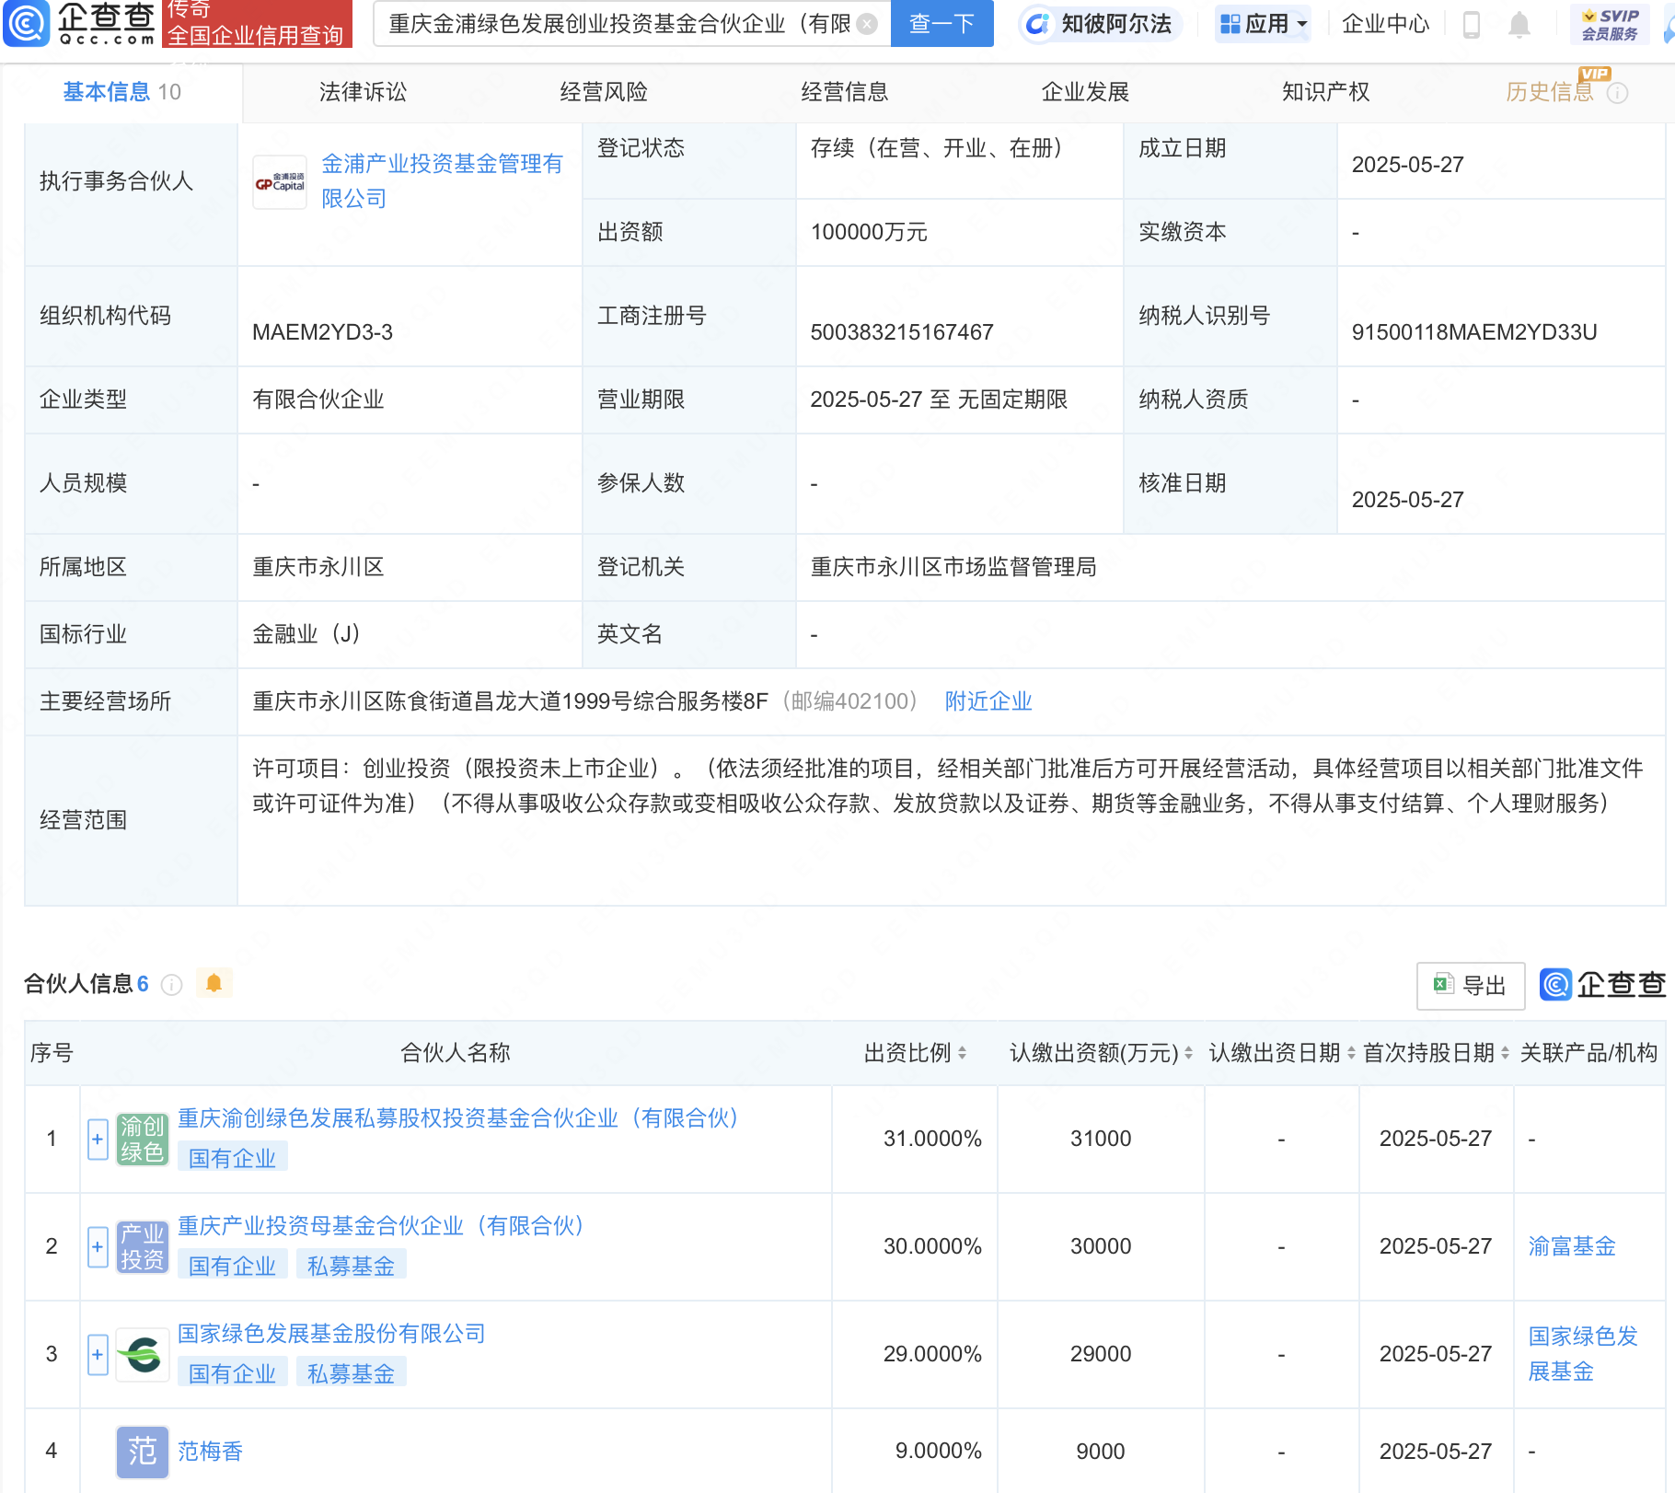Clear the search box with the X icon
The image size is (1675, 1493).
867,24
